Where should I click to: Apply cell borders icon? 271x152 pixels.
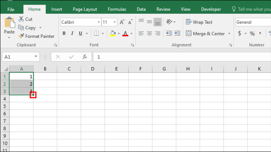(x=97, y=33)
